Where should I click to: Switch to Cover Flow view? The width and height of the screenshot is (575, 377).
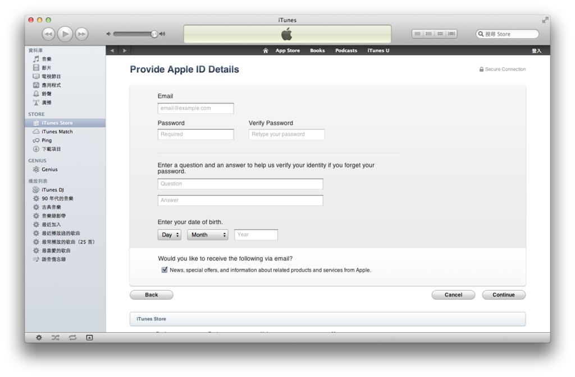pos(451,34)
